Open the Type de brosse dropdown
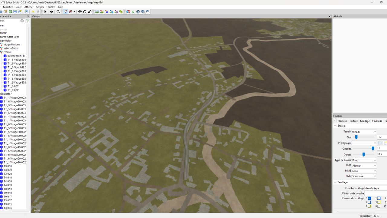The width and height of the screenshot is (387, 218). pos(364,160)
